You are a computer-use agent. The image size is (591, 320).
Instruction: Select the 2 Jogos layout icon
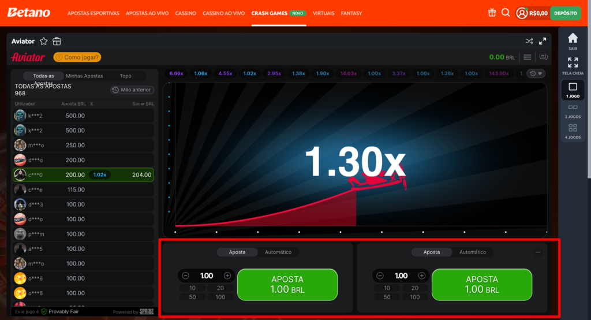573,107
